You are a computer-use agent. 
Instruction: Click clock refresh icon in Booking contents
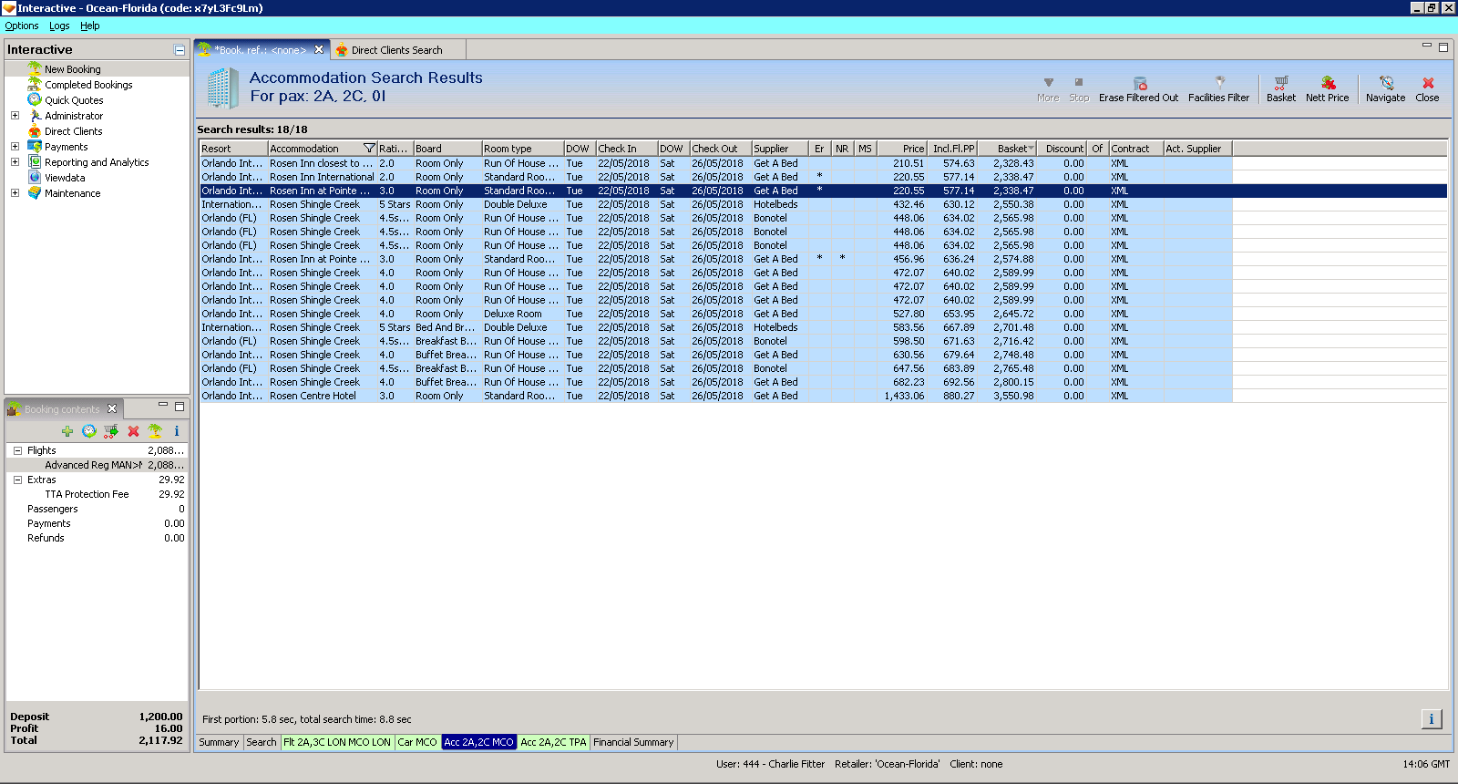89,431
